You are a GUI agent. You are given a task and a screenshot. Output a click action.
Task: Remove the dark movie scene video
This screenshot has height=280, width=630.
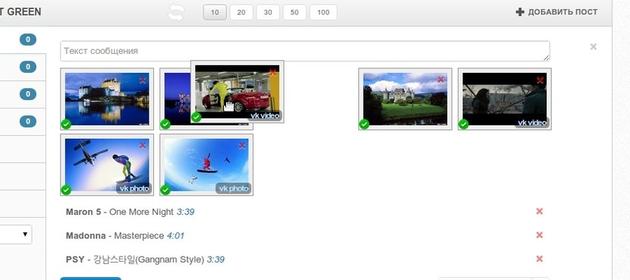click(540, 80)
